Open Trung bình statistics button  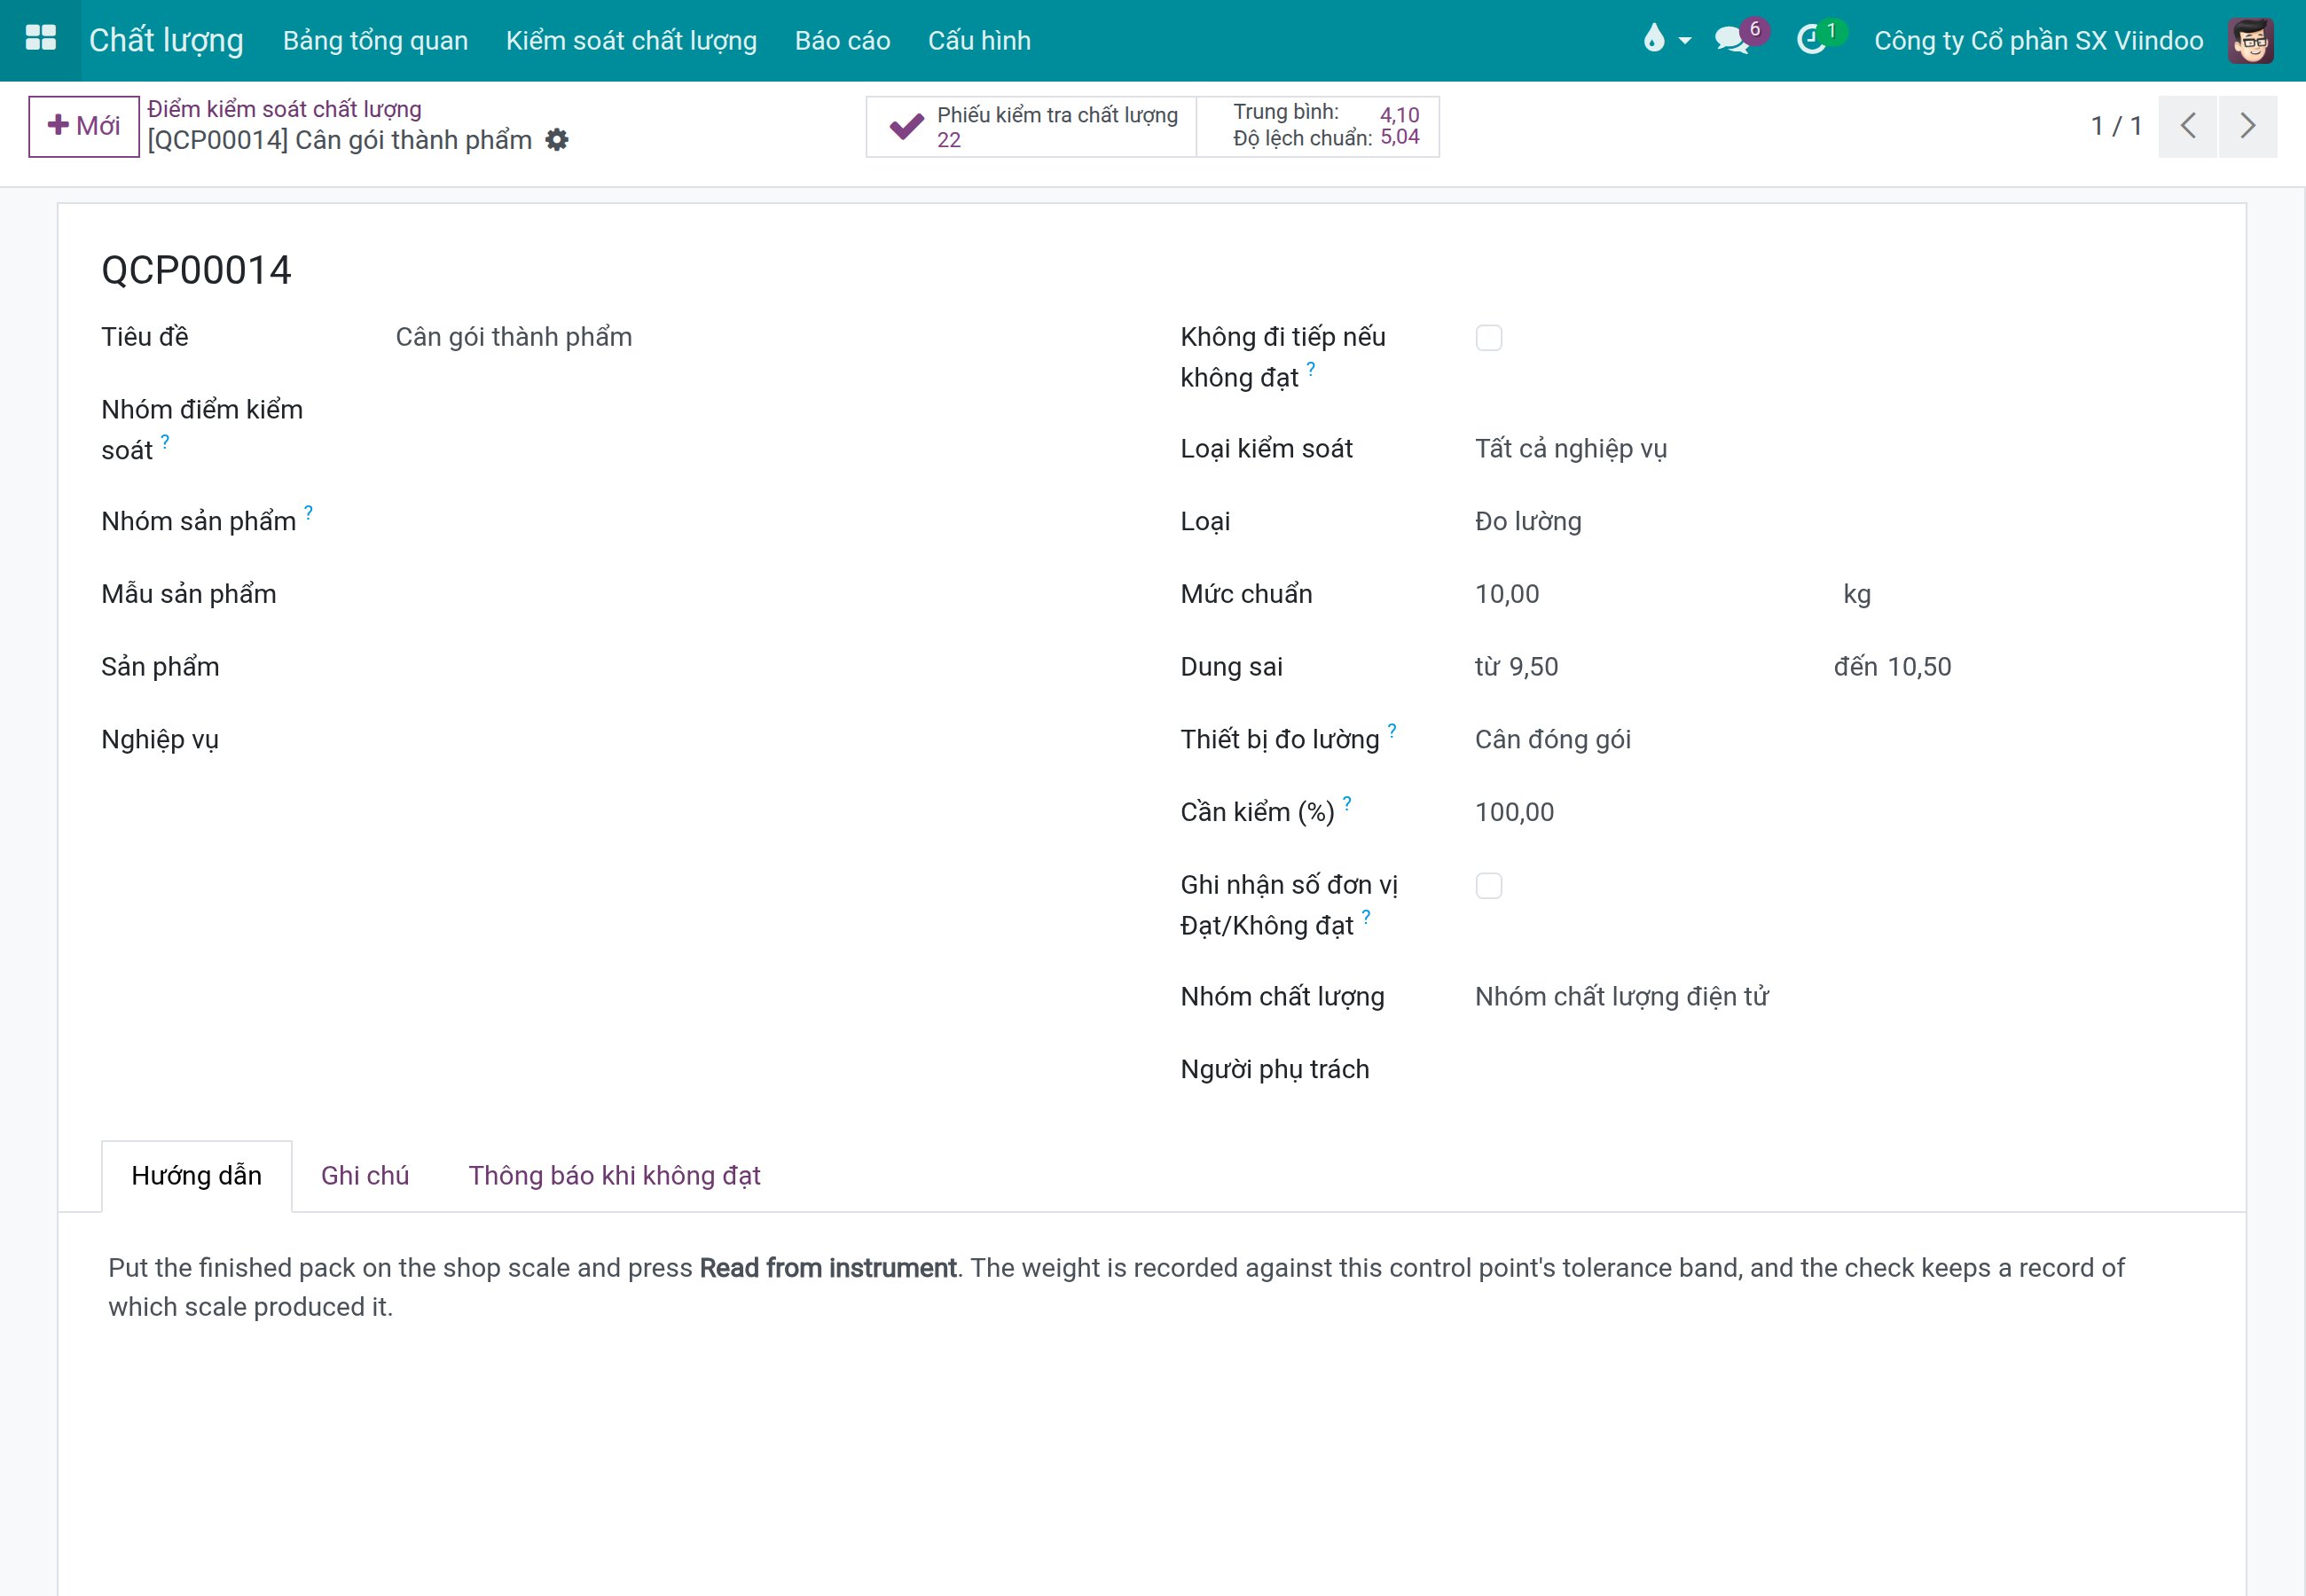click(1318, 127)
